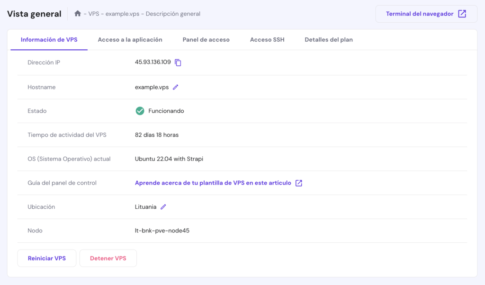Image resolution: width=485 pixels, height=285 pixels.
Task: Edit the Lituania location pencil icon
Action: click(x=163, y=207)
